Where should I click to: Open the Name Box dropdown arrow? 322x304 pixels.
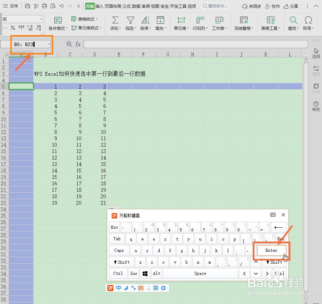pos(50,44)
